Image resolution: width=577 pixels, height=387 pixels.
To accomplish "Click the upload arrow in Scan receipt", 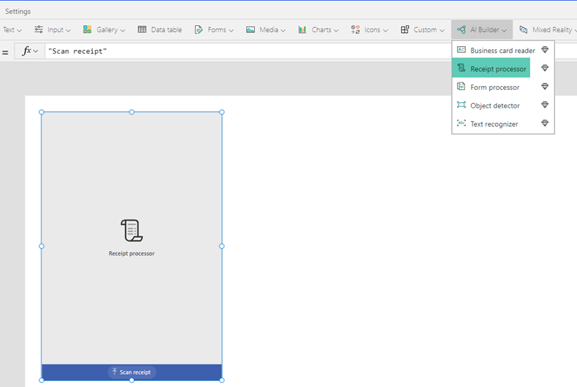I will (114, 372).
